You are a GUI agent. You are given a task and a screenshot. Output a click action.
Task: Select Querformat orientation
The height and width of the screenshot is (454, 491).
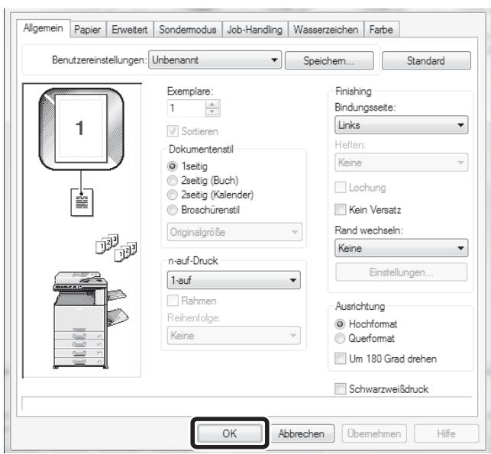[340, 339]
